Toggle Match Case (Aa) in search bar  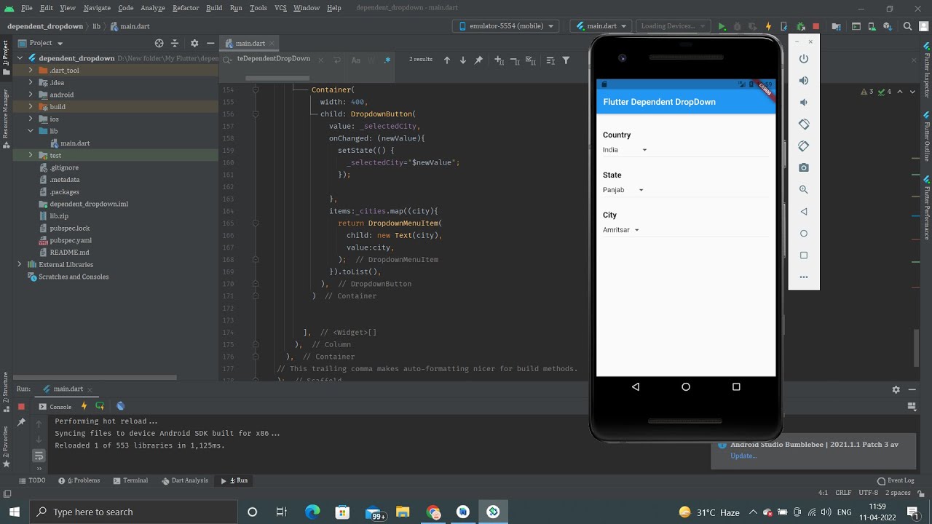(355, 60)
